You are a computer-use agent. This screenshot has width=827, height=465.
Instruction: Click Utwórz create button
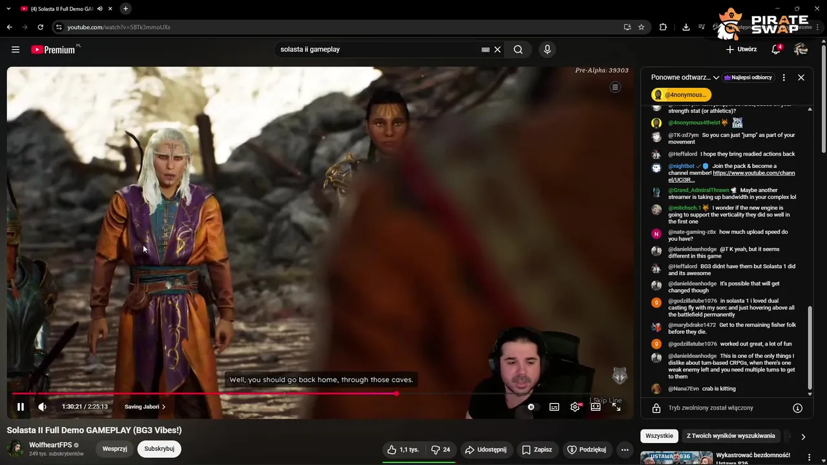(741, 49)
